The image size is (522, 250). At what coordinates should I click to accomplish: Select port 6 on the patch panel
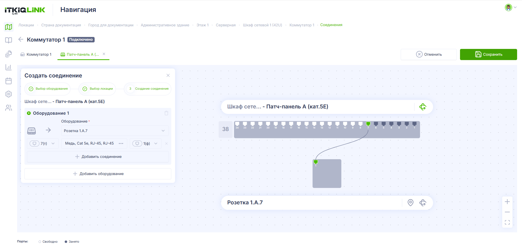(376, 124)
